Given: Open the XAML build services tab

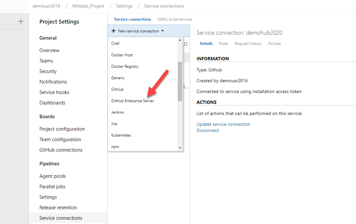Looking at the screenshot, I should [x=175, y=19].
